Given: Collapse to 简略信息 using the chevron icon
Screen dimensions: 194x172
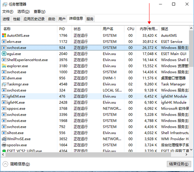Looking at the screenshot, I should (x=5, y=164).
